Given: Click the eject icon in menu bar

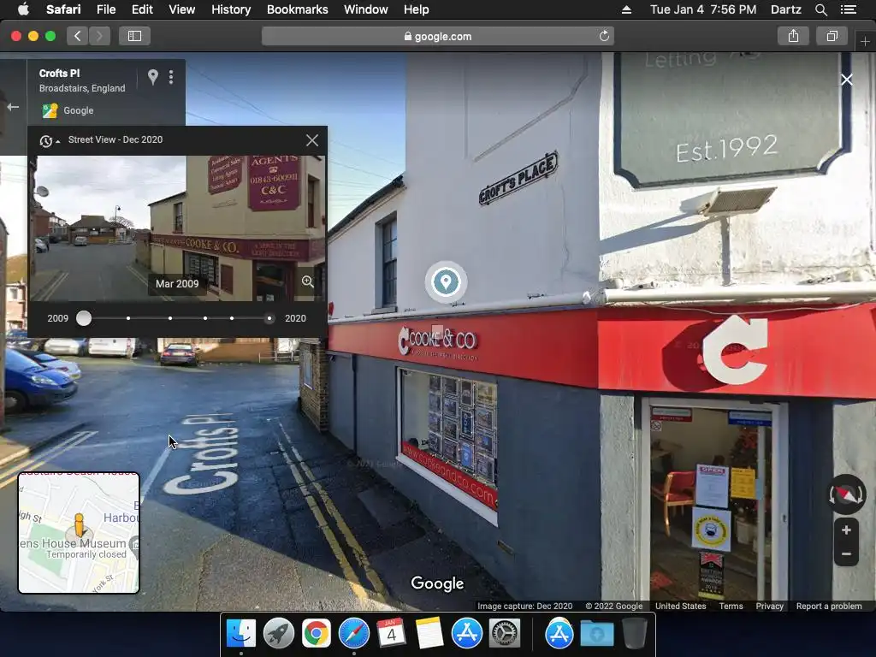Looking at the screenshot, I should pos(626,9).
